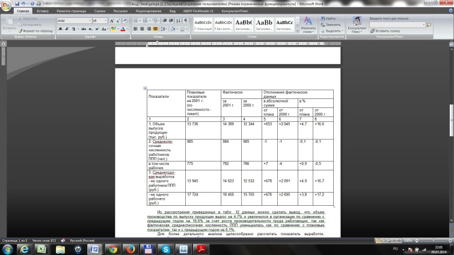Toggle paragraph marks display (¶)
This screenshot has height=255, width=454.
click(x=186, y=21)
